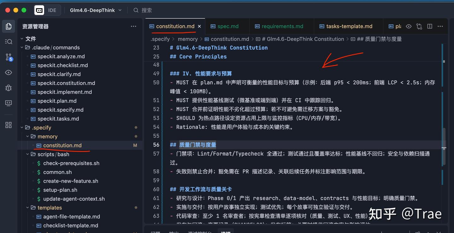
Task: Click the constitution.md breadcrumb above the editor
Action: pyautogui.click(x=230, y=39)
